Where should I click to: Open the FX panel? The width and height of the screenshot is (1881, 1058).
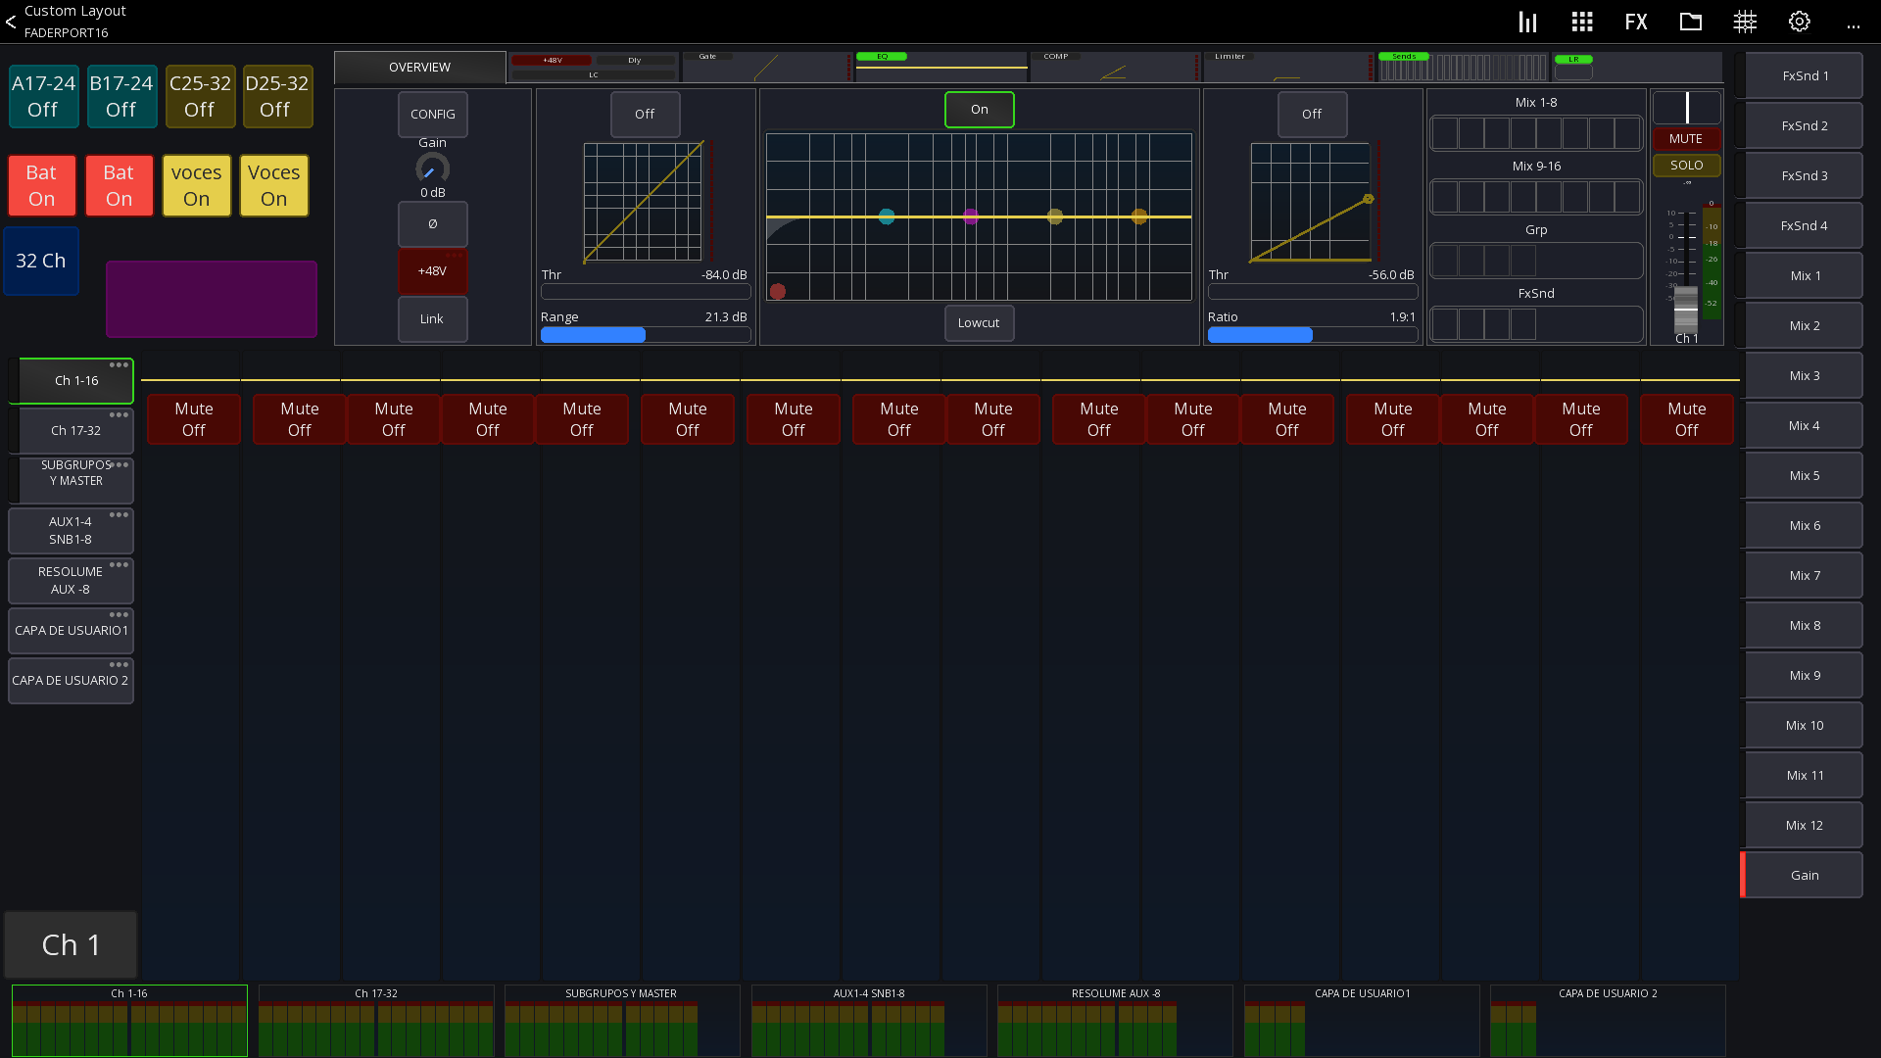click(x=1636, y=22)
